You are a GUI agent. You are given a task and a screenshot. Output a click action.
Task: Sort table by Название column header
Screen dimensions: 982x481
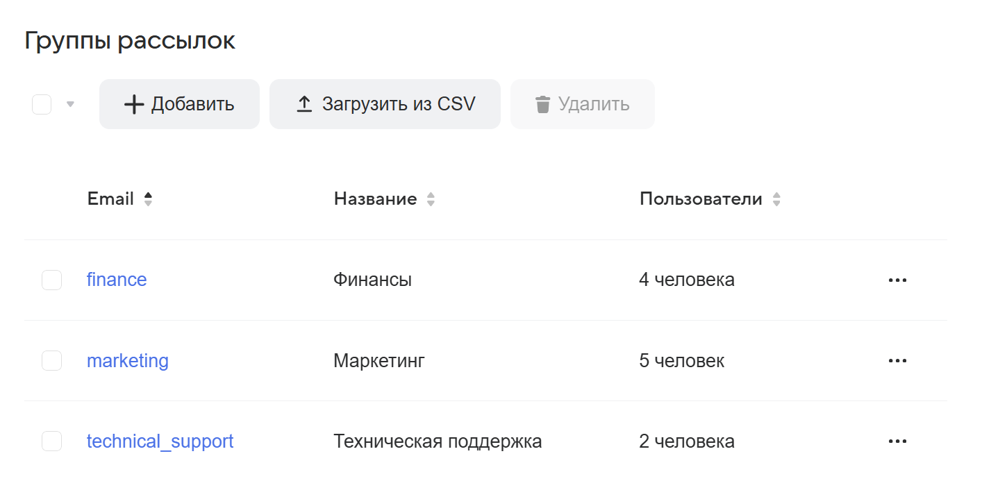pos(375,199)
